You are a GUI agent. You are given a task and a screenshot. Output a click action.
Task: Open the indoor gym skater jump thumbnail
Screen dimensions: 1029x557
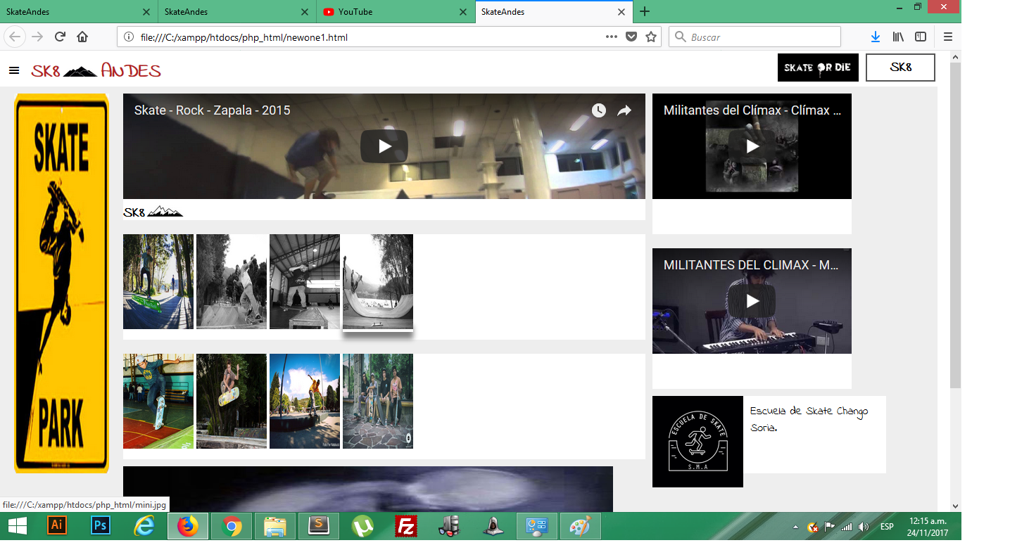pos(158,401)
